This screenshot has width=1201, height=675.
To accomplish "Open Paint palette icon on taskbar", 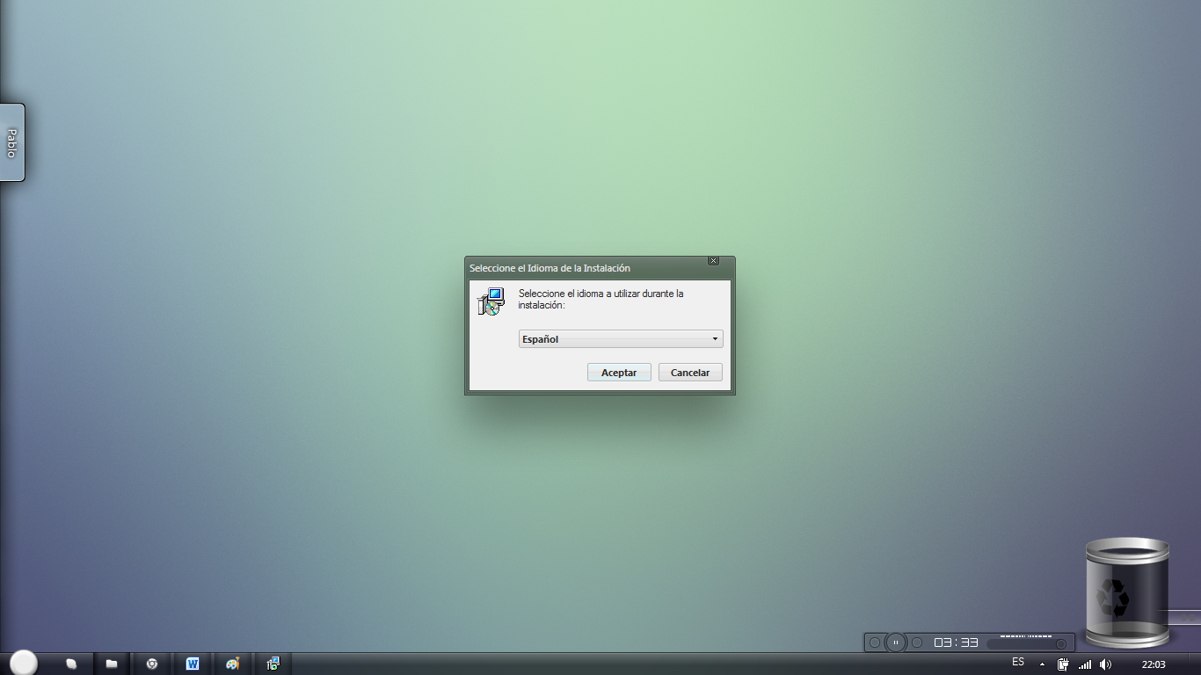I will tap(232, 664).
